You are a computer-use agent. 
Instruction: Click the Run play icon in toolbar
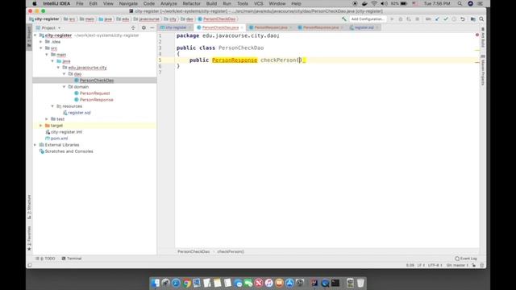392,19
